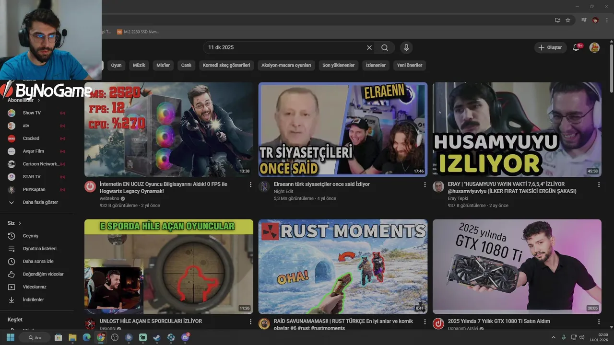This screenshot has width=614, height=345.
Task: Expand the Abonelikler section arrow
Action: point(39,100)
